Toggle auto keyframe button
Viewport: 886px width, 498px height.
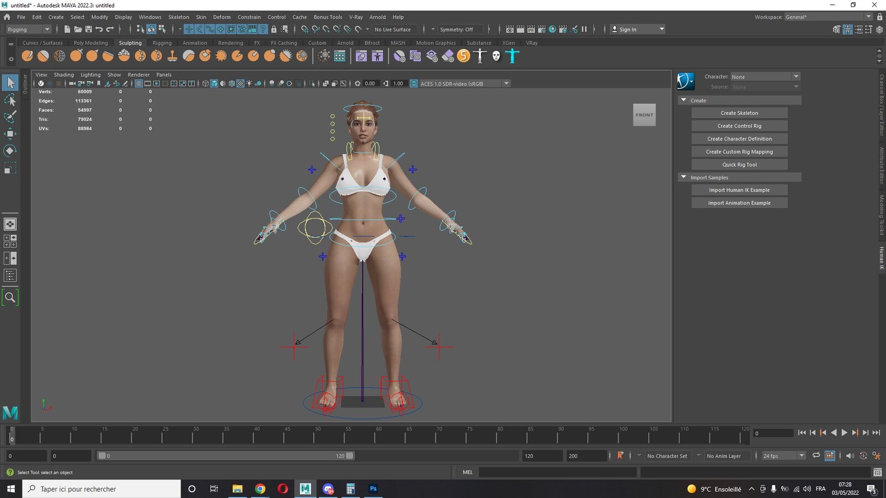click(620, 455)
